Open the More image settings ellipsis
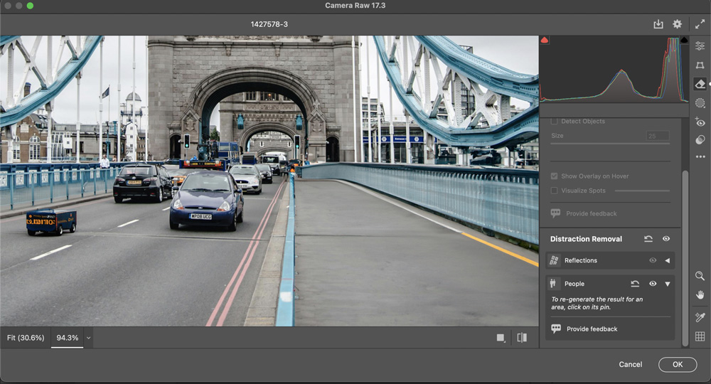The image size is (711, 384). tap(700, 157)
